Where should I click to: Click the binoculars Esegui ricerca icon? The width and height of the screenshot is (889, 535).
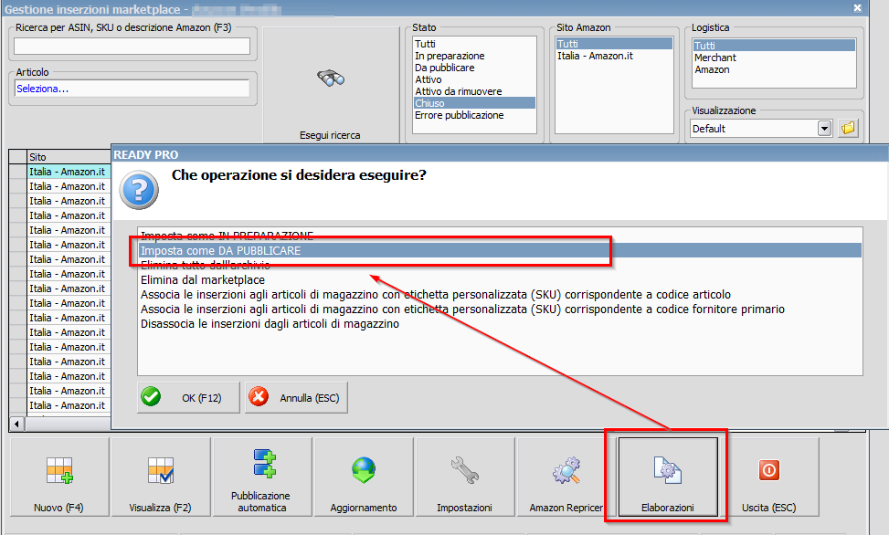tap(331, 78)
